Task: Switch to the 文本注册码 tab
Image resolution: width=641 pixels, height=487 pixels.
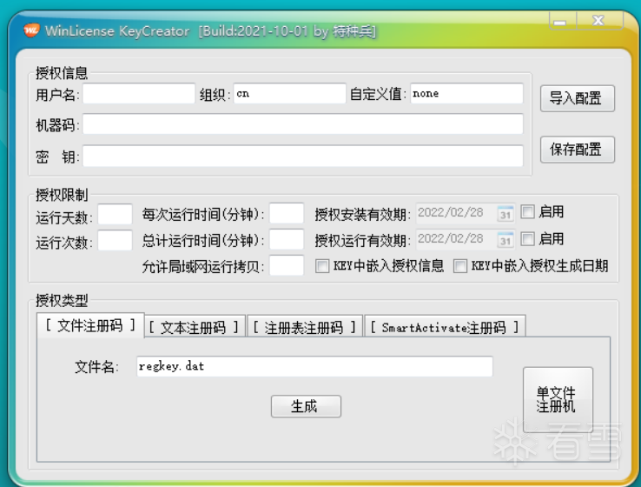Action: (194, 327)
